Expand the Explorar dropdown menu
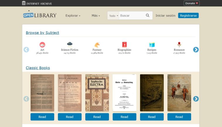 tap(73, 16)
